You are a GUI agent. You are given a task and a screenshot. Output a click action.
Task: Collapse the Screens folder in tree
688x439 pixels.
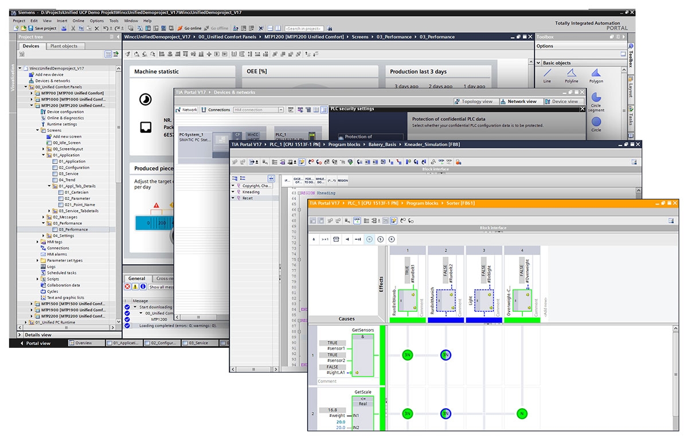tap(37, 130)
